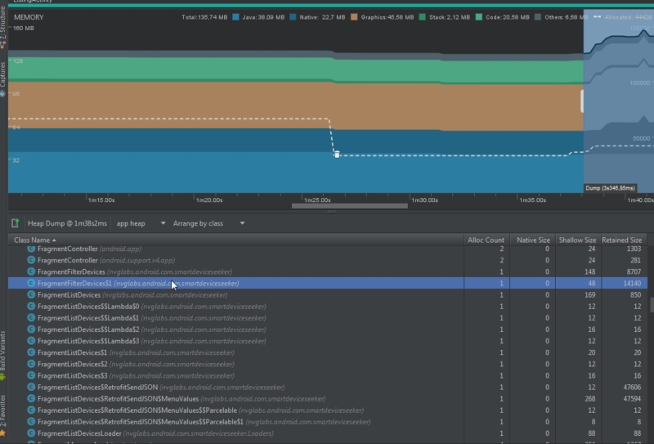This screenshot has width=654, height=444.
Task: Click the Java legend color swatch
Action: coord(235,17)
